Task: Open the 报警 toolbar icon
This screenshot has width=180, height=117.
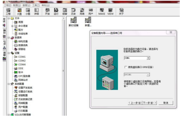Action: click(65, 12)
